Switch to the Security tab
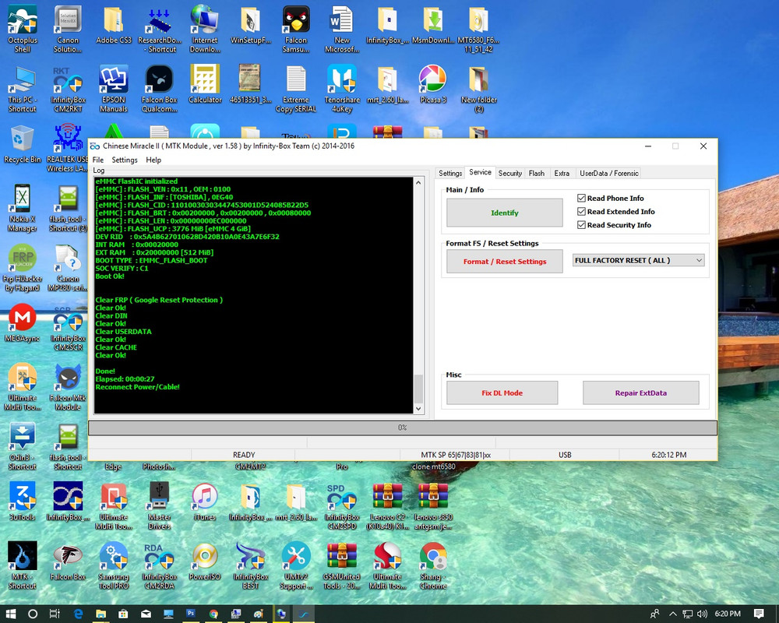The height and width of the screenshot is (623, 779). tap(509, 174)
